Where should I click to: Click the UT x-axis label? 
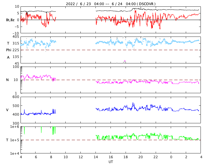pyautogui.click(x=111, y=162)
